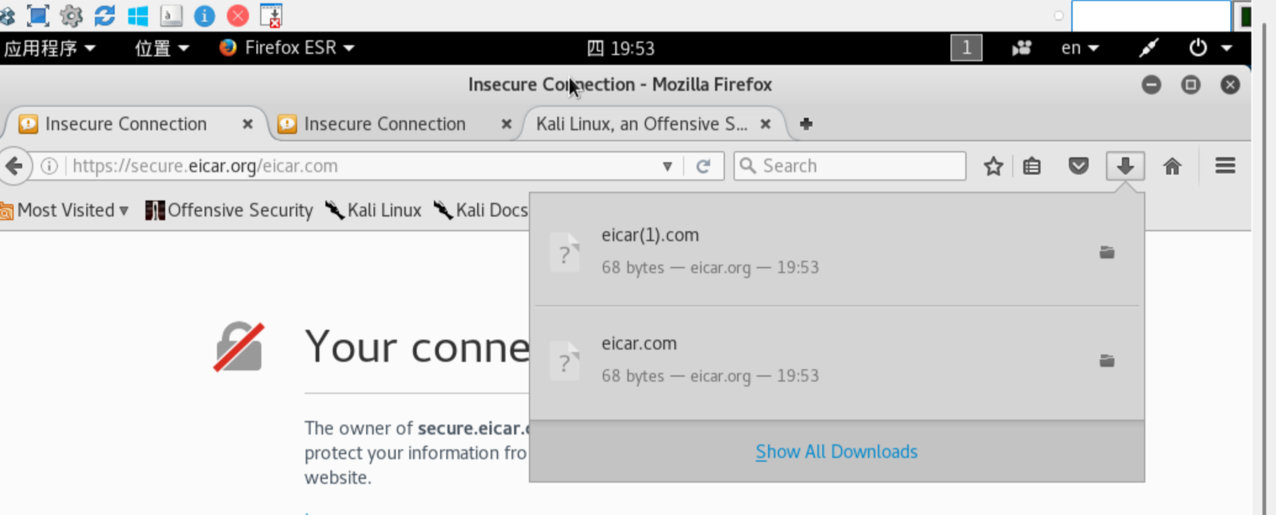1276x515 pixels.
Task: Close the Kali Linux tab
Action: pyautogui.click(x=766, y=124)
